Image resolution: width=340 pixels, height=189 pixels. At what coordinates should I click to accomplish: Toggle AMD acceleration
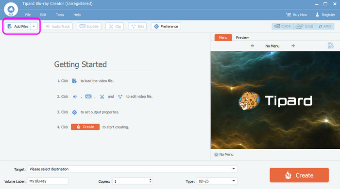pyautogui.click(x=325, y=26)
